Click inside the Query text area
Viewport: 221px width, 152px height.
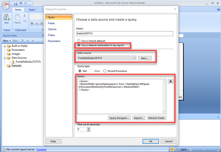coord(120,96)
